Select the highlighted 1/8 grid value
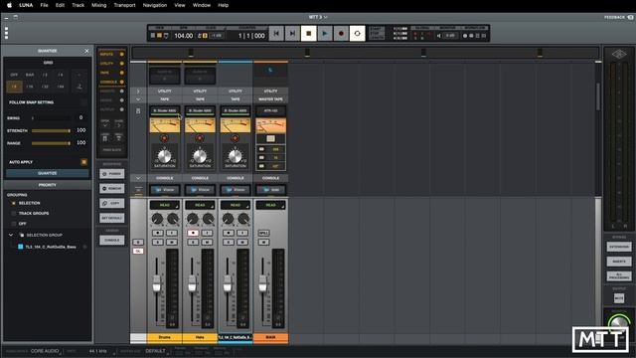 14,87
